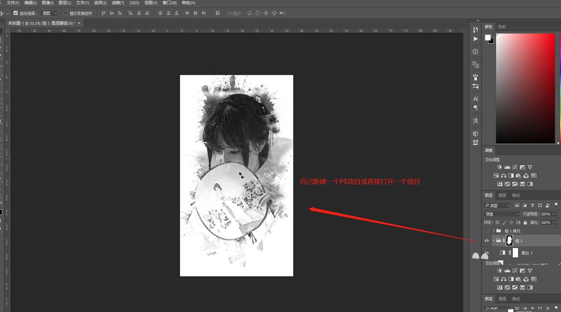The width and height of the screenshot is (561, 312).
Task: Lock image pixels brush icon in Layers panel
Action: [504, 222]
